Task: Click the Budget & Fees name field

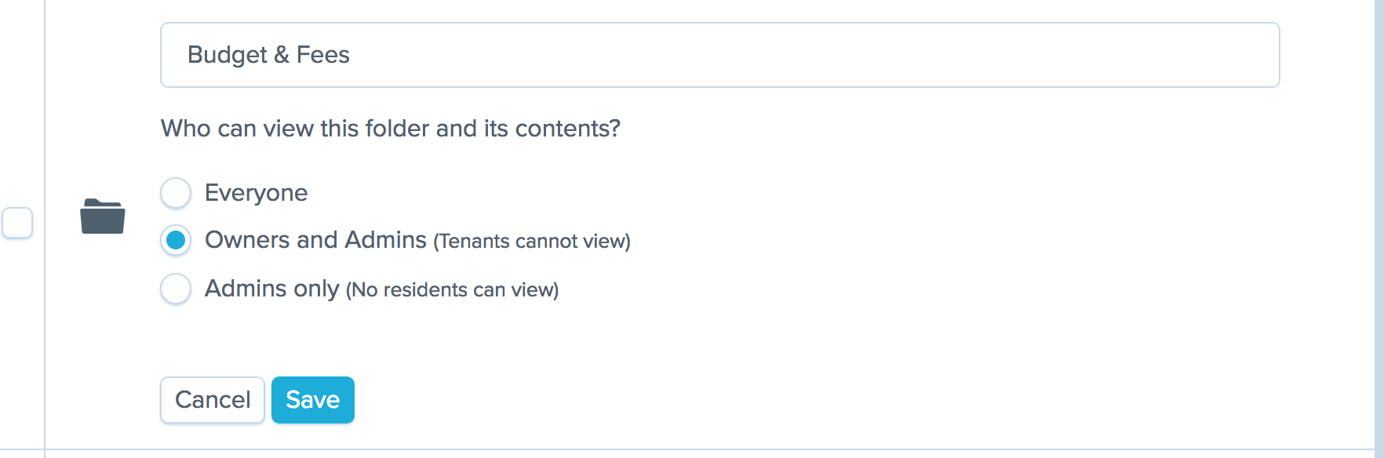Action: (x=719, y=55)
